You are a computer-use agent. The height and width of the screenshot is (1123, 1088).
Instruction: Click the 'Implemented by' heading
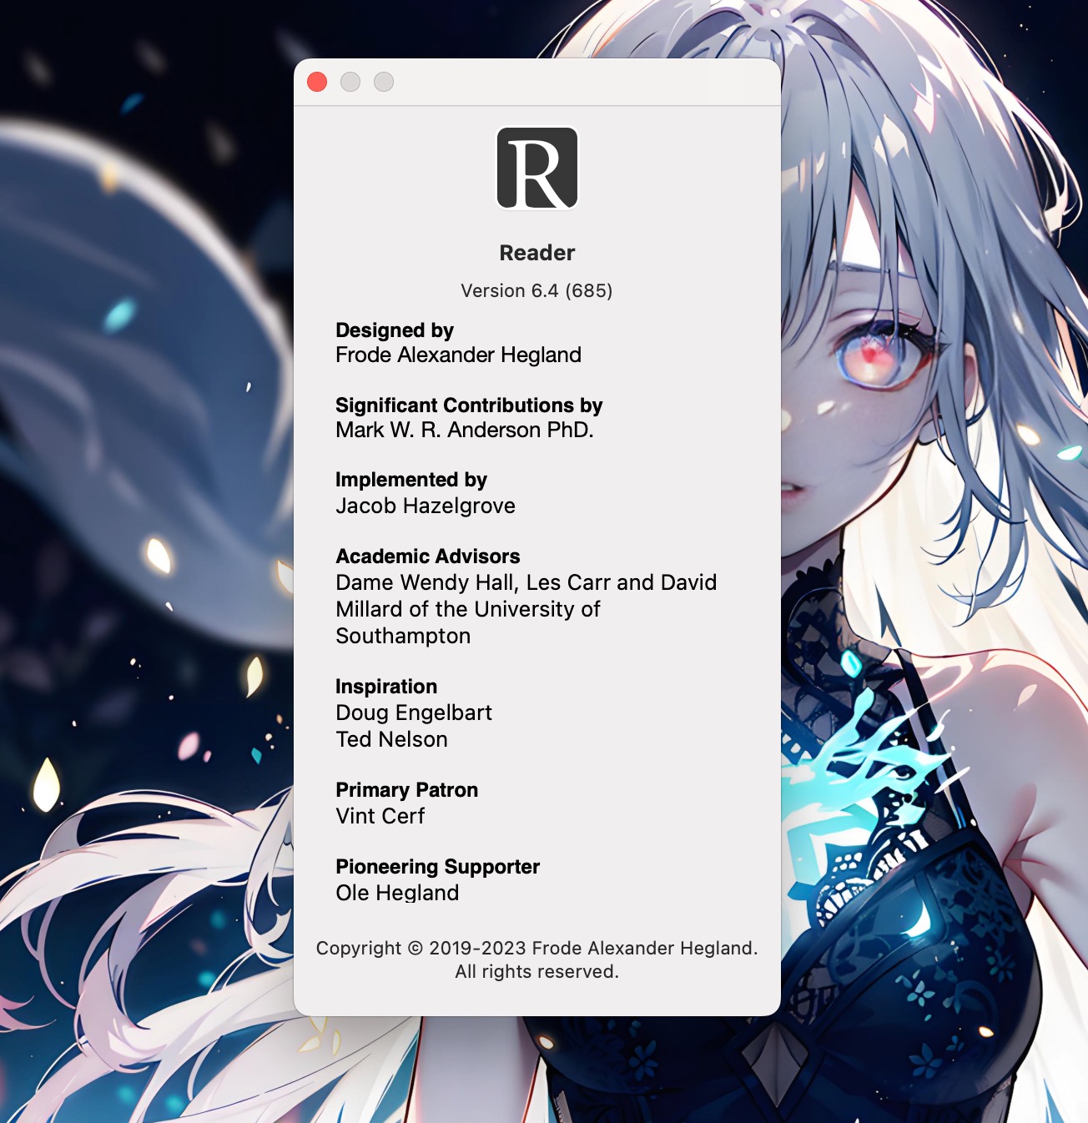[411, 480]
